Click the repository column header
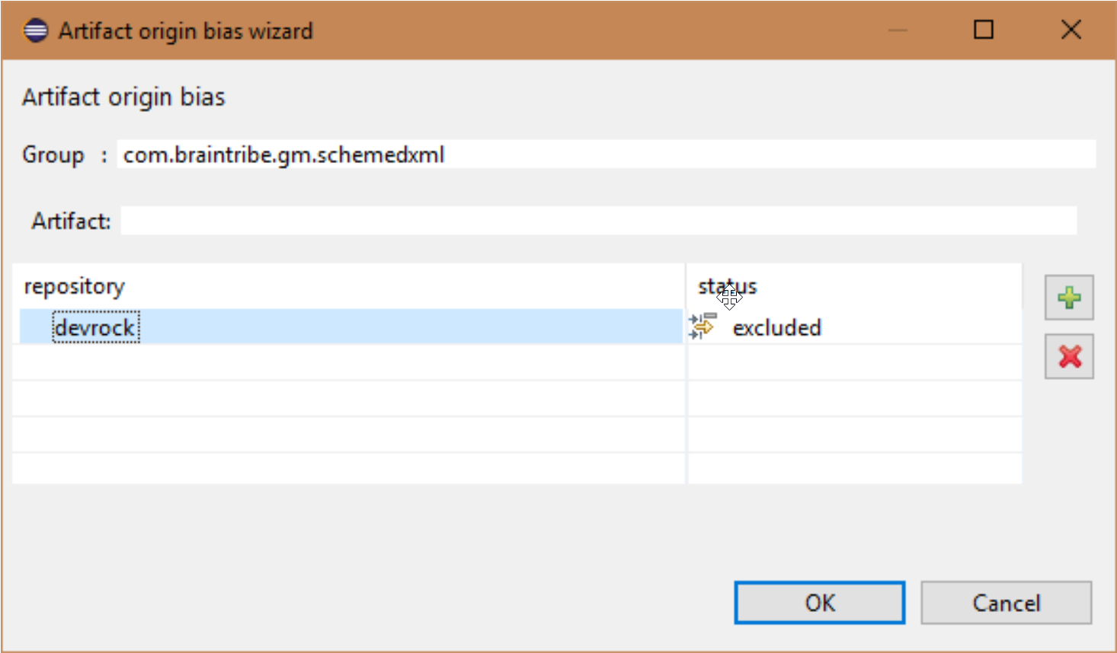 point(75,286)
